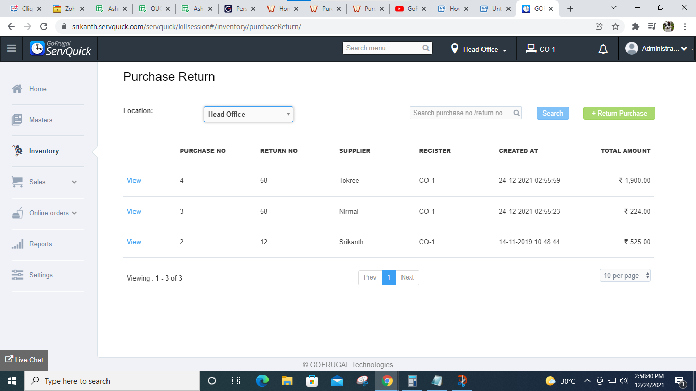
Task: Click the Sales shopping cart icon
Action: tap(17, 182)
